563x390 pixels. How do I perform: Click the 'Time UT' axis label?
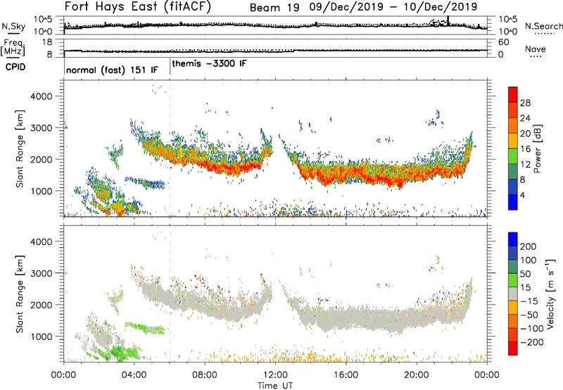275,386
